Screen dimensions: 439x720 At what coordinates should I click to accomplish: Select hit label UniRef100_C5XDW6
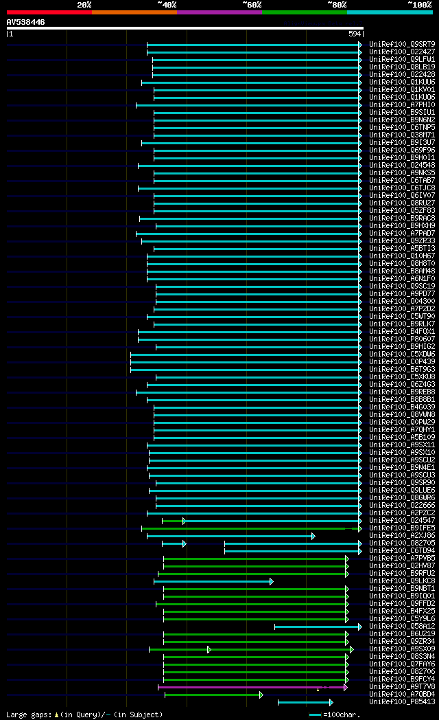tap(403, 355)
